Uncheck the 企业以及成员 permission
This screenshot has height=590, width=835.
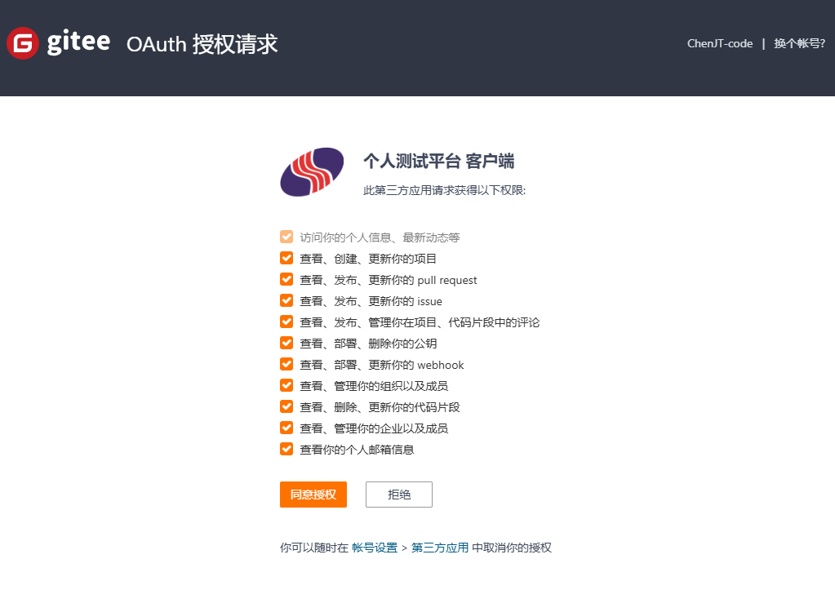(286, 427)
